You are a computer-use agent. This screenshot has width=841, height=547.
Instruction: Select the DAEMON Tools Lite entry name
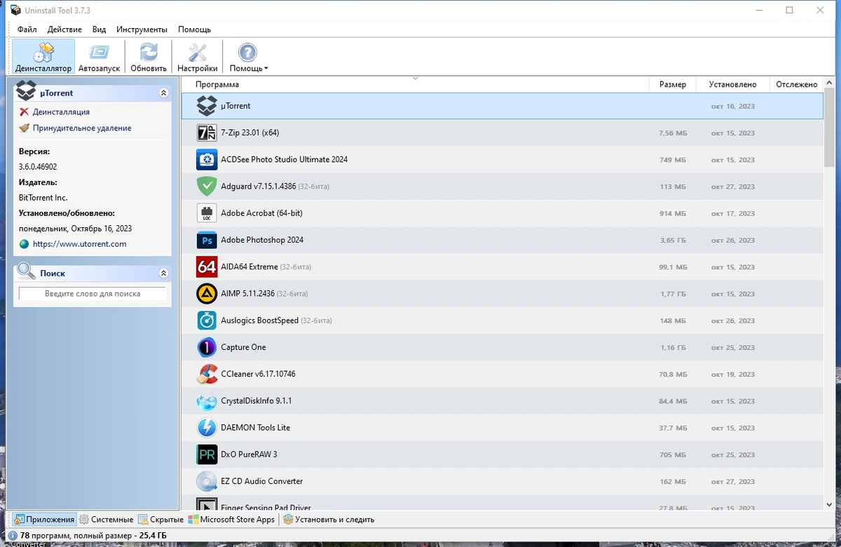tap(255, 428)
